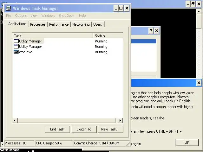
Task: Minimize the Task Manager window
Action: click(116, 9)
